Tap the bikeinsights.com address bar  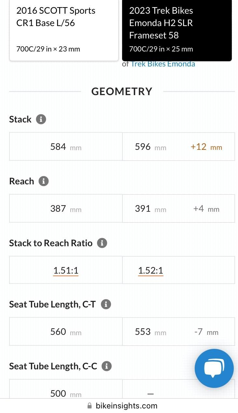[x=126, y=406]
